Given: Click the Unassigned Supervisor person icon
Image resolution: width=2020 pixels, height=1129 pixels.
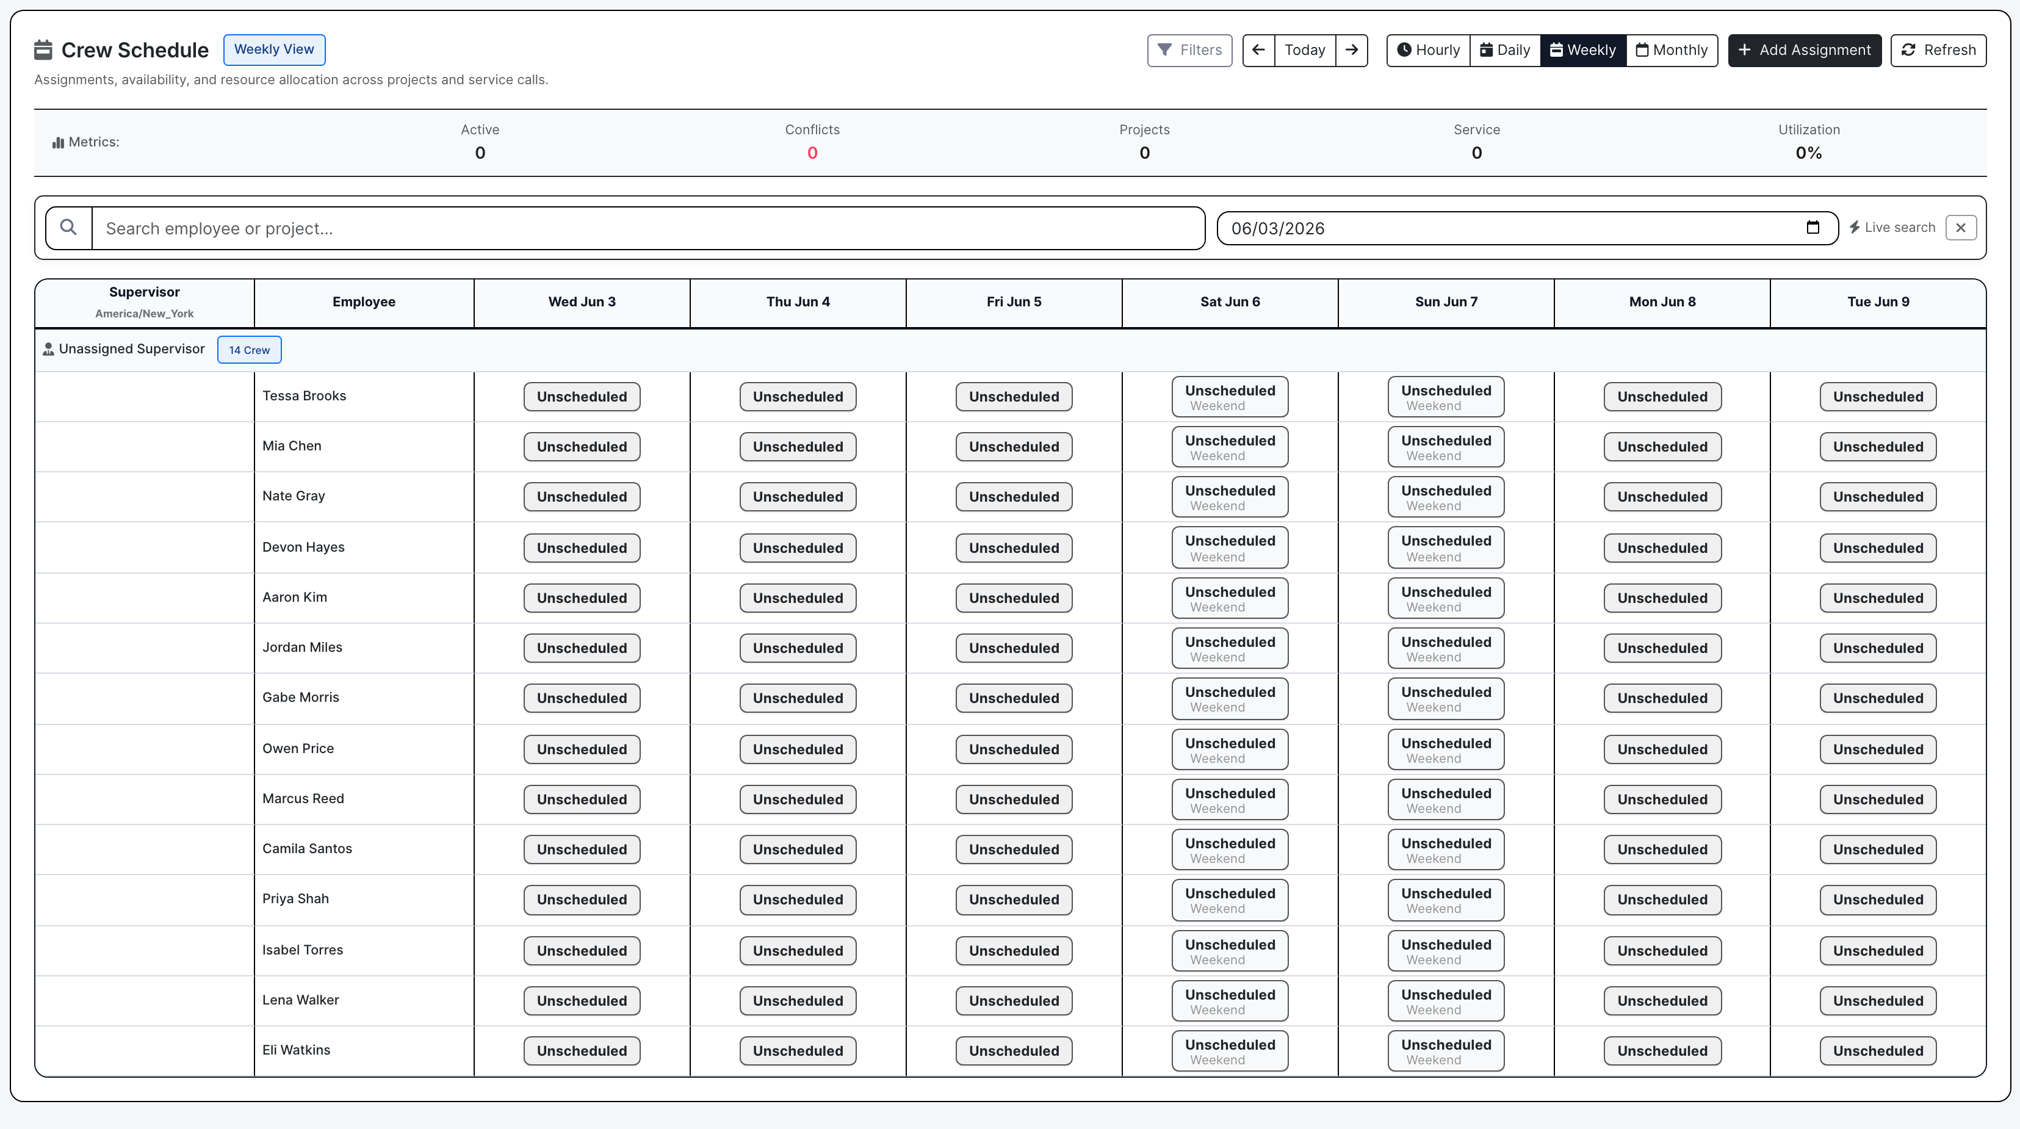Looking at the screenshot, I should tap(49, 349).
